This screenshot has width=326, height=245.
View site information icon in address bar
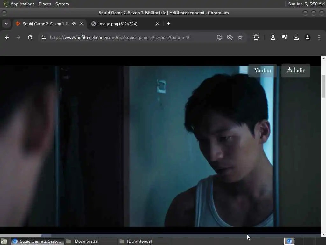(44, 37)
